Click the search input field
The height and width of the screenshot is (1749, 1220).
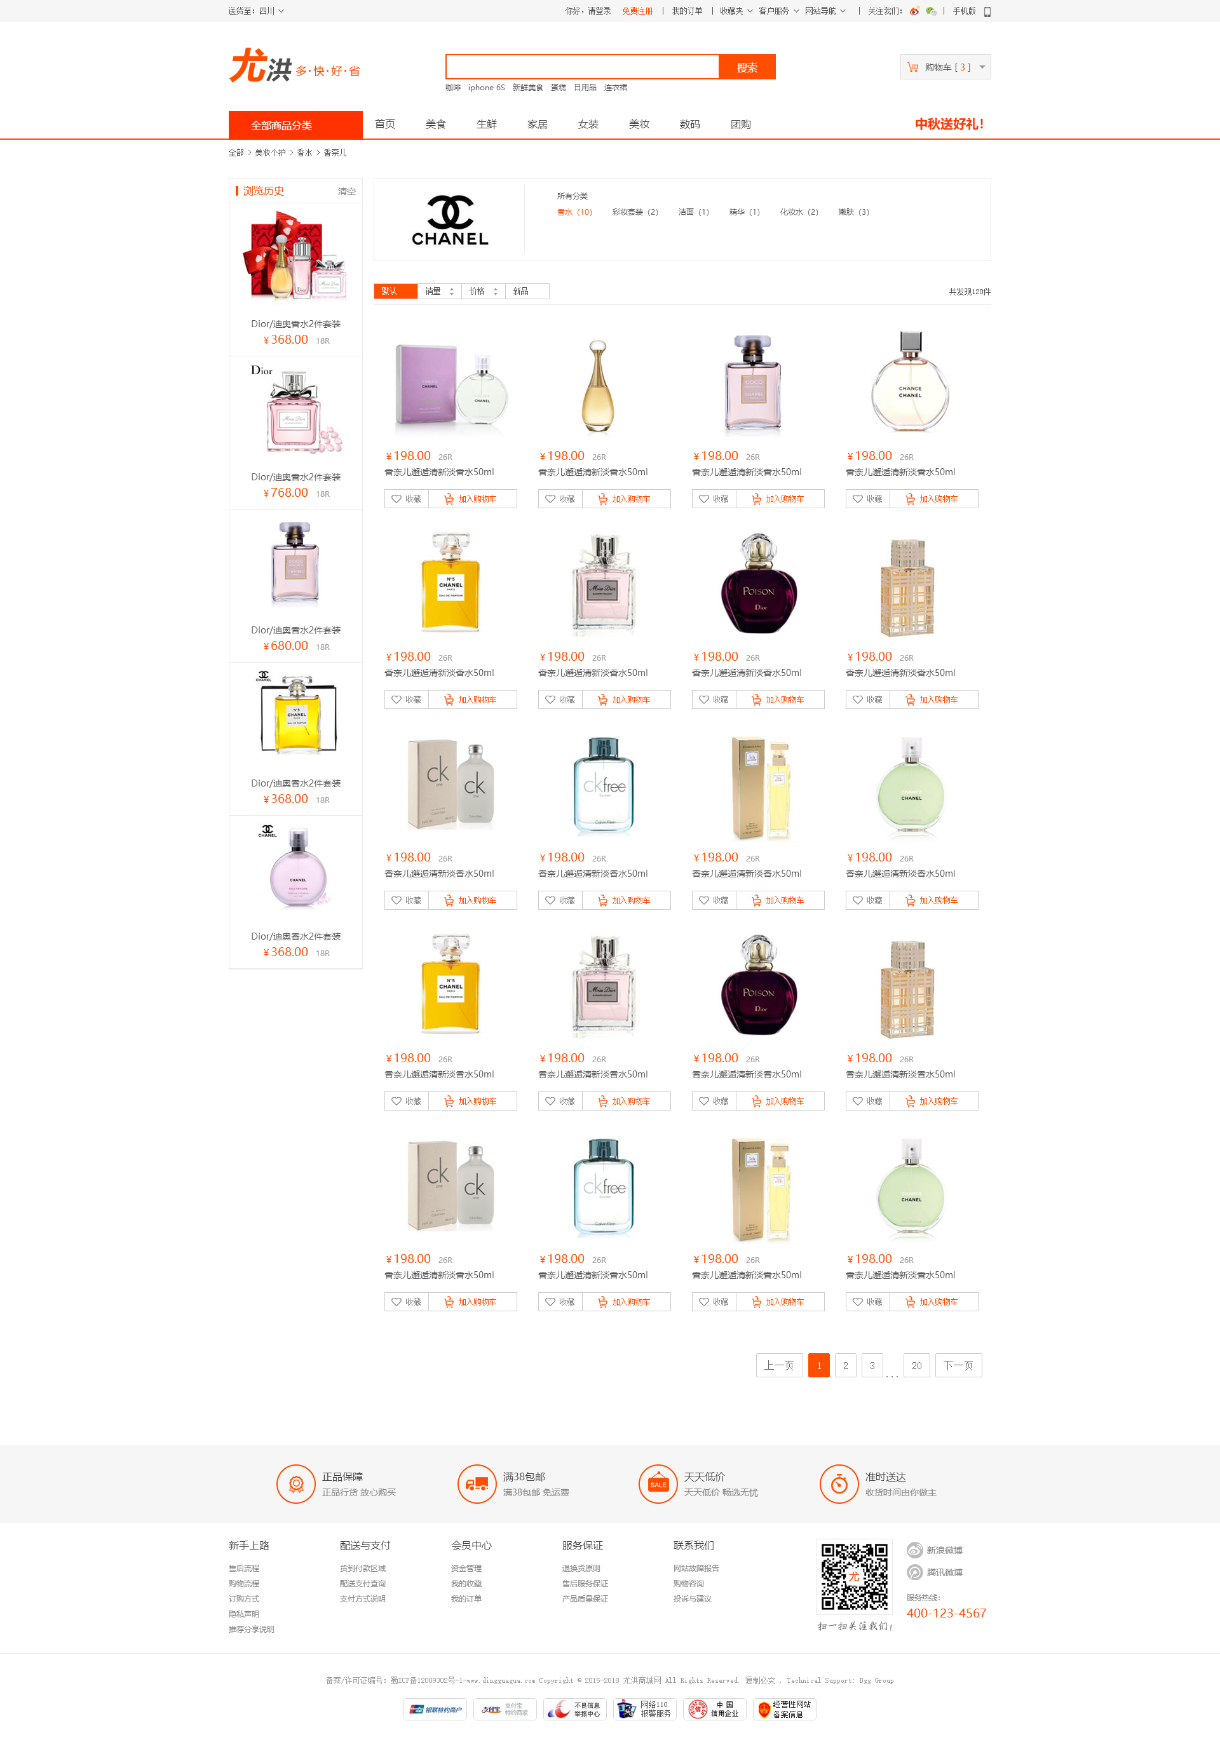tap(582, 67)
